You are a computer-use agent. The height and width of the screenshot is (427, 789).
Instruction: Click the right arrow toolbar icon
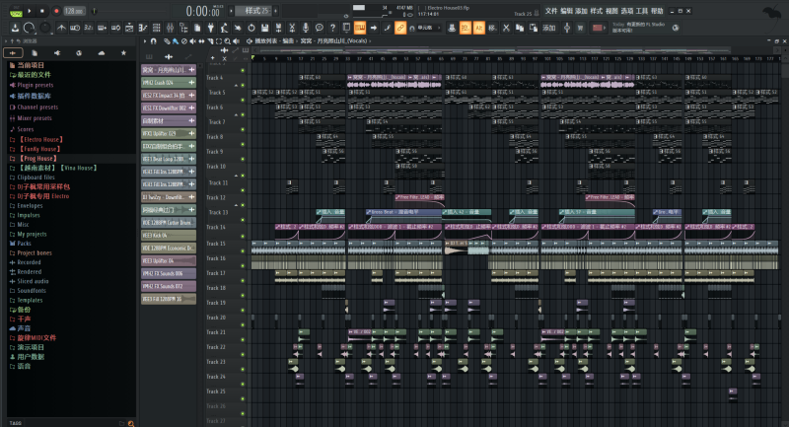point(374,28)
